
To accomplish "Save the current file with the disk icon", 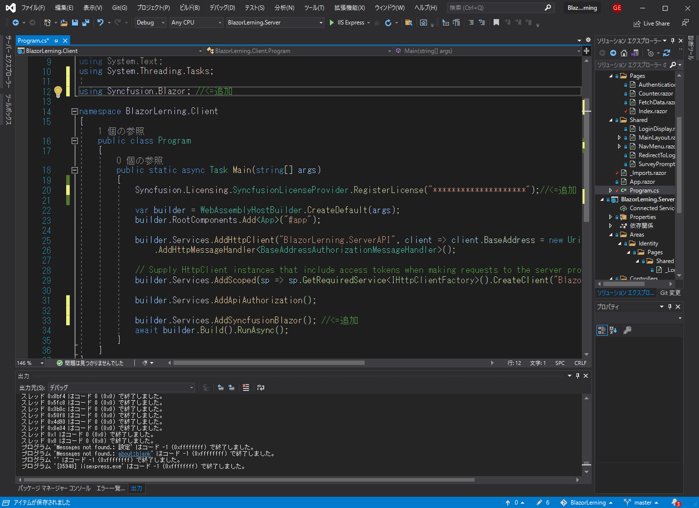I will coord(75,23).
